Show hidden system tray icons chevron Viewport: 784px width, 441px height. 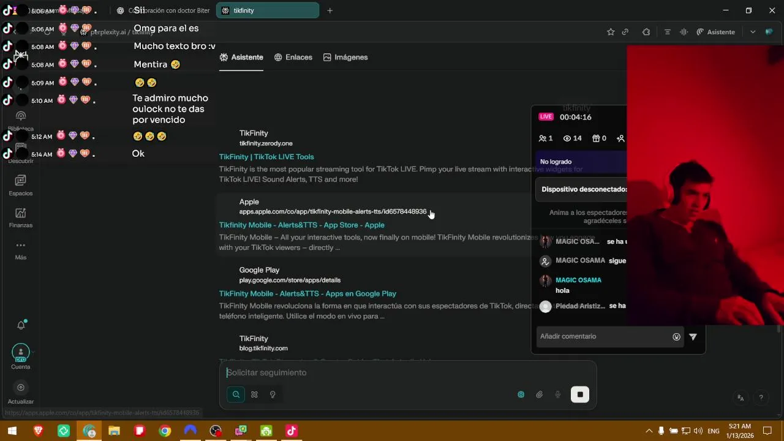click(649, 431)
